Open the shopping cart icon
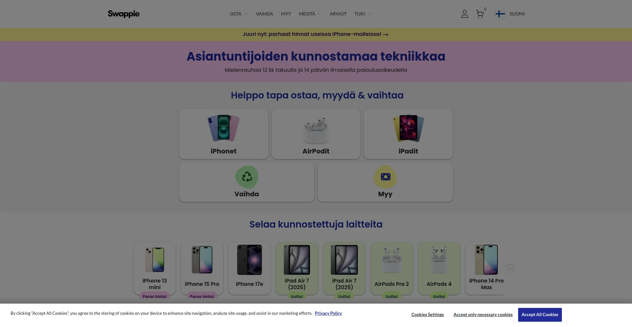The width and height of the screenshot is (632, 327). (x=480, y=14)
